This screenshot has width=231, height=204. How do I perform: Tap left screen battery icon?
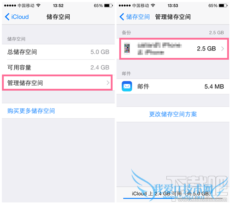pyautogui.click(x=109, y=6)
